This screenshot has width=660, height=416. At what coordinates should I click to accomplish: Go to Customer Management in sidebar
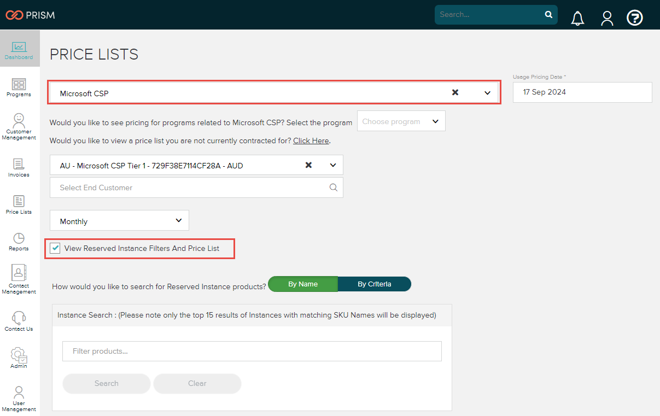pos(19,127)
